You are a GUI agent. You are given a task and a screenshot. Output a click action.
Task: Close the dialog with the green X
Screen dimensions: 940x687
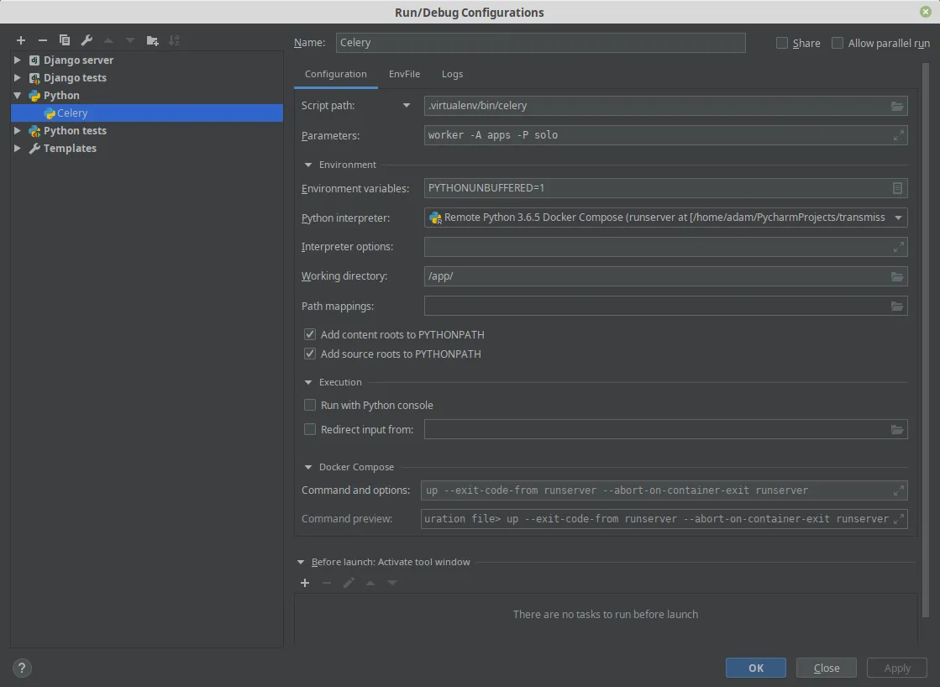point(926,12)
